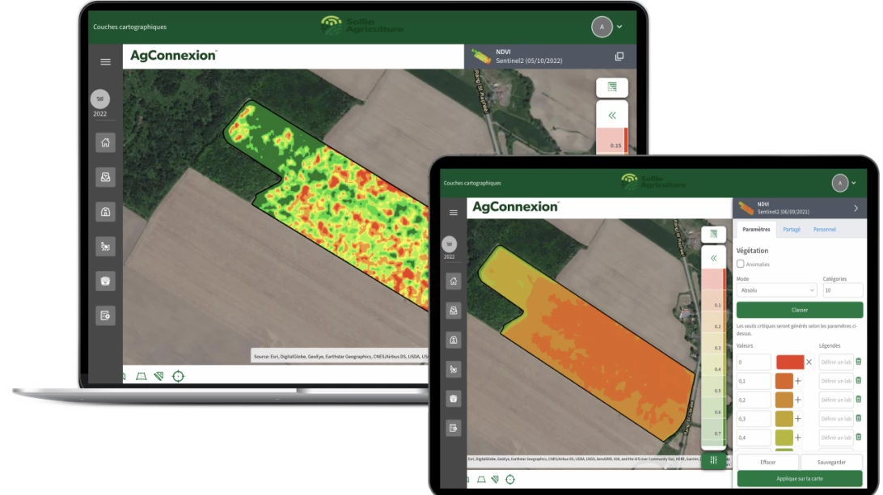The width and height of the screenshot is (883, 495).
Task: Open the hamburger menu on the laptop
Action: coord(105,62)
